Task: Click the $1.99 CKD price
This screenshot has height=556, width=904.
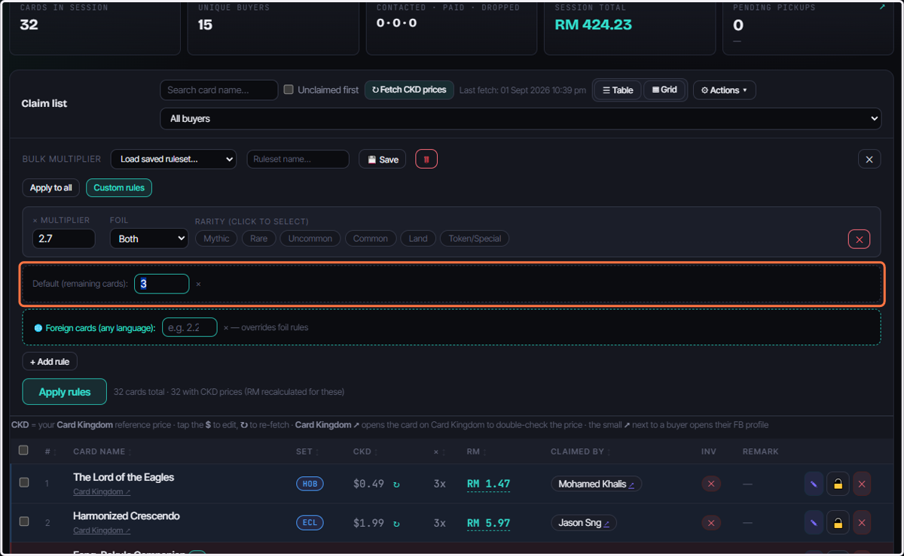Action: (x=369, y=523)
